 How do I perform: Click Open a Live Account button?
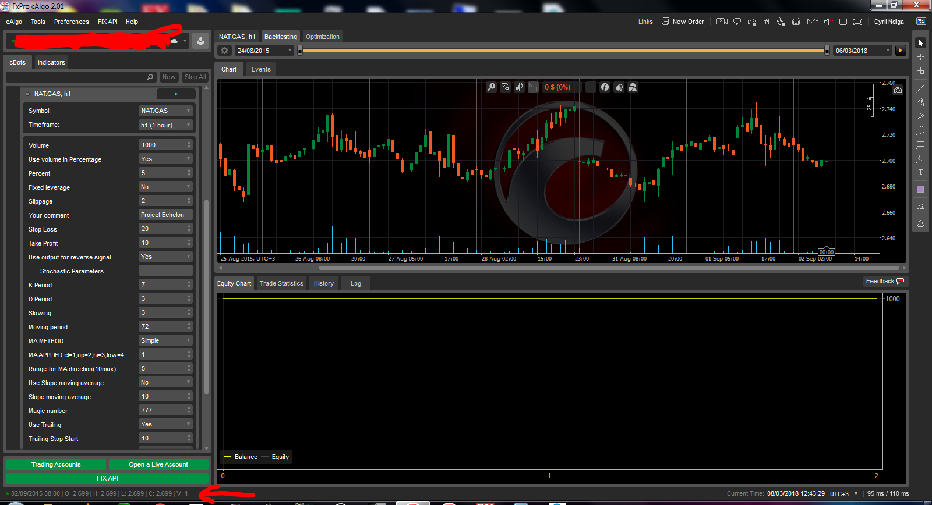(158, 464)
